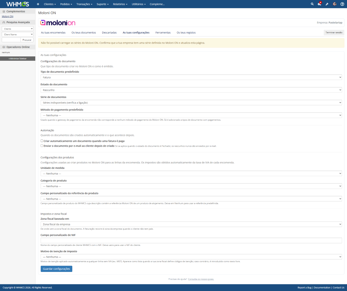Select As tuas configurações tab
The height and width of the screenshot is (291, 347).
pyautogui.click(x=136, y=33)
